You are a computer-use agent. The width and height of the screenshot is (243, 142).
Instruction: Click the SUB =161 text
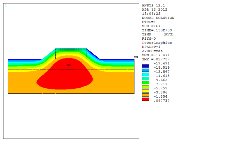[151, 26]
